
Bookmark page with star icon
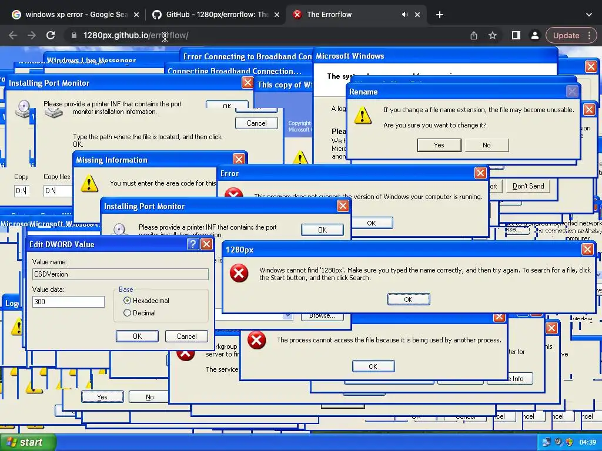493,35
